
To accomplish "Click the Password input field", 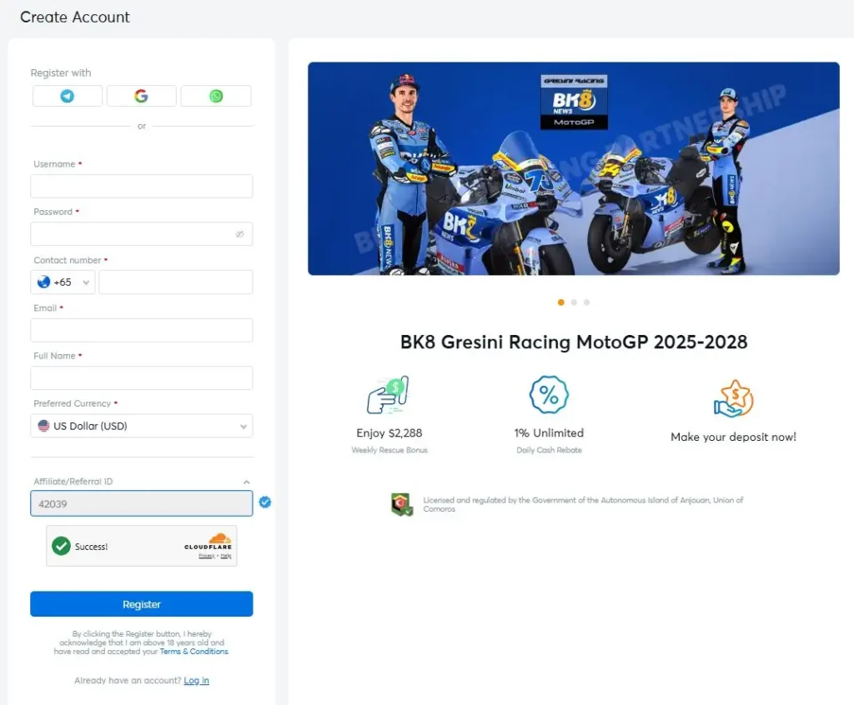I will pos(142,234).
